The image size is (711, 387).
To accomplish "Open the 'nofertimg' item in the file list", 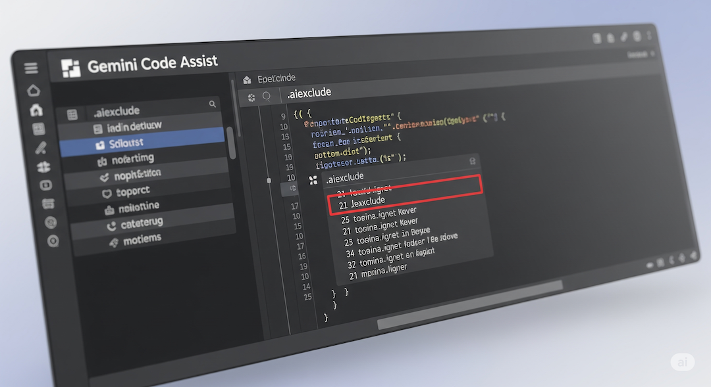I will click(144, 159).
